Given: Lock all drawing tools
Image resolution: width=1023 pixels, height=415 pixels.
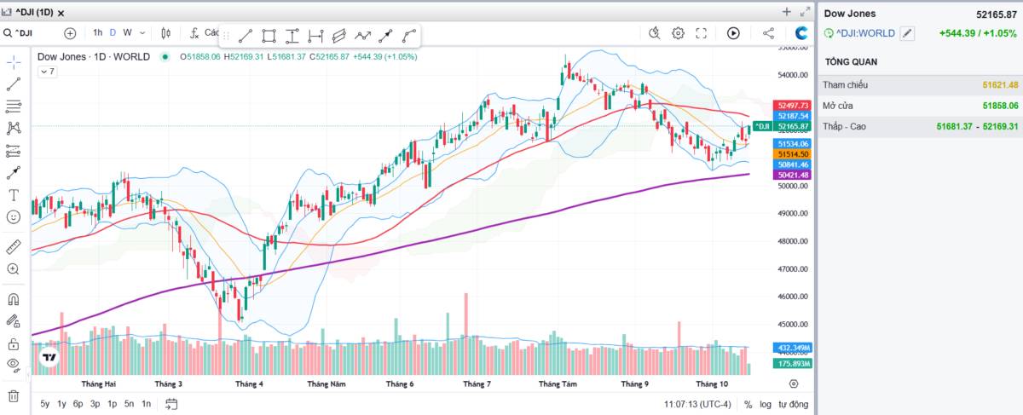Looking at the screenshot, I should point(14,343).
